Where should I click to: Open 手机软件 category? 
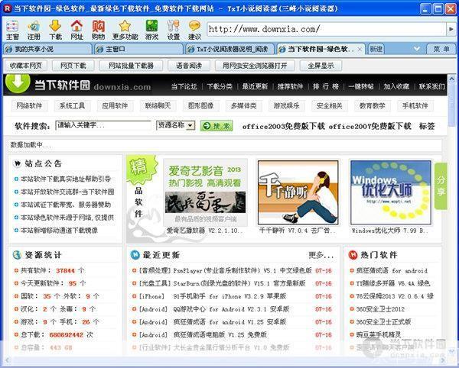coord(415,105)
